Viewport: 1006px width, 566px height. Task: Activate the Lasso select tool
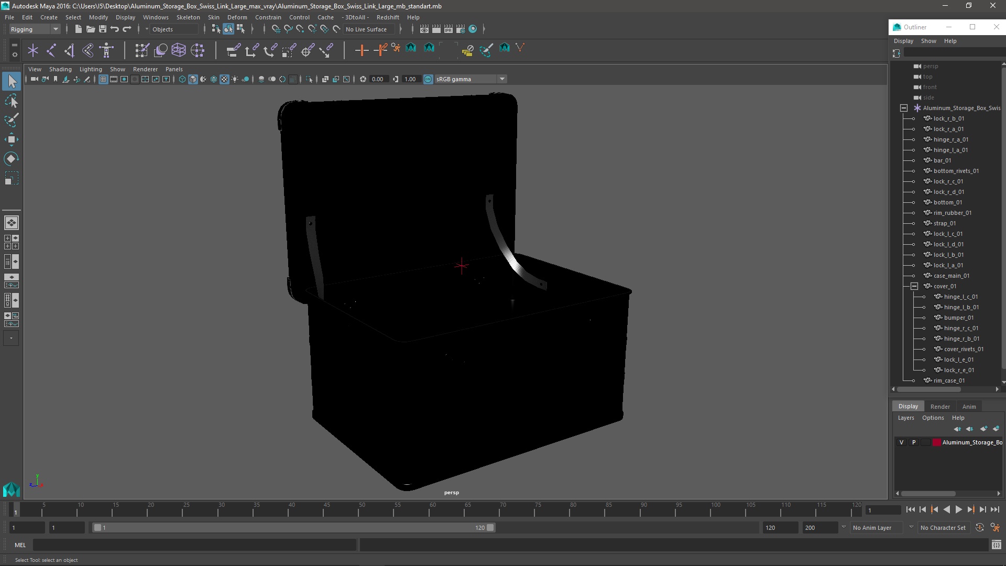[x=12, y=101]
